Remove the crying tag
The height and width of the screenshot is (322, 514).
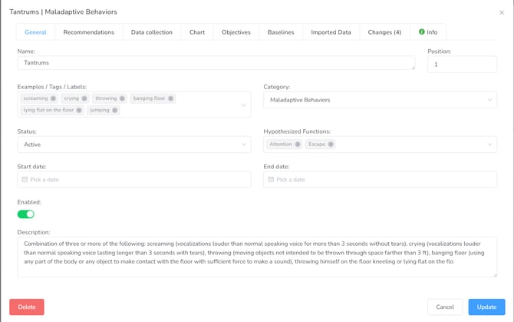(x=84, y=98)
